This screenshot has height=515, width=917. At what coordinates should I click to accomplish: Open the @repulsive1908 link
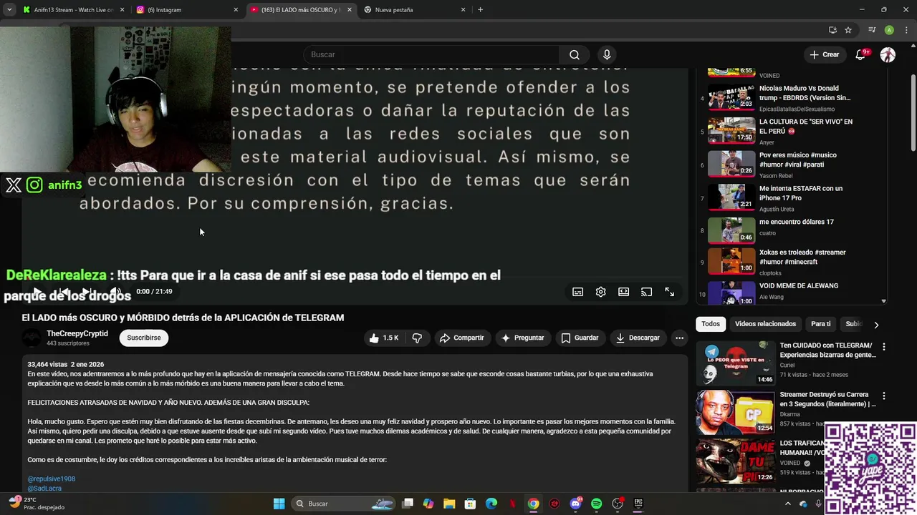tap(52, 479)
